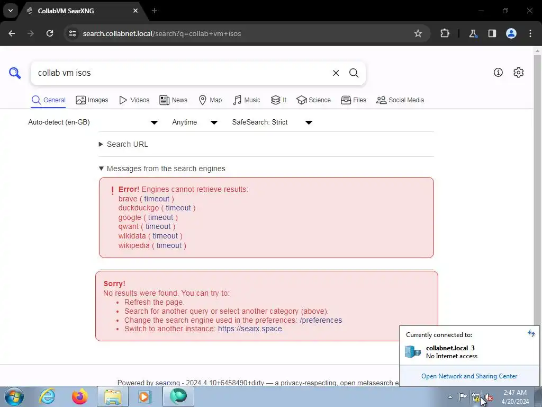
Task: Expand the Search URL section
Action: [x=123, y=144]
